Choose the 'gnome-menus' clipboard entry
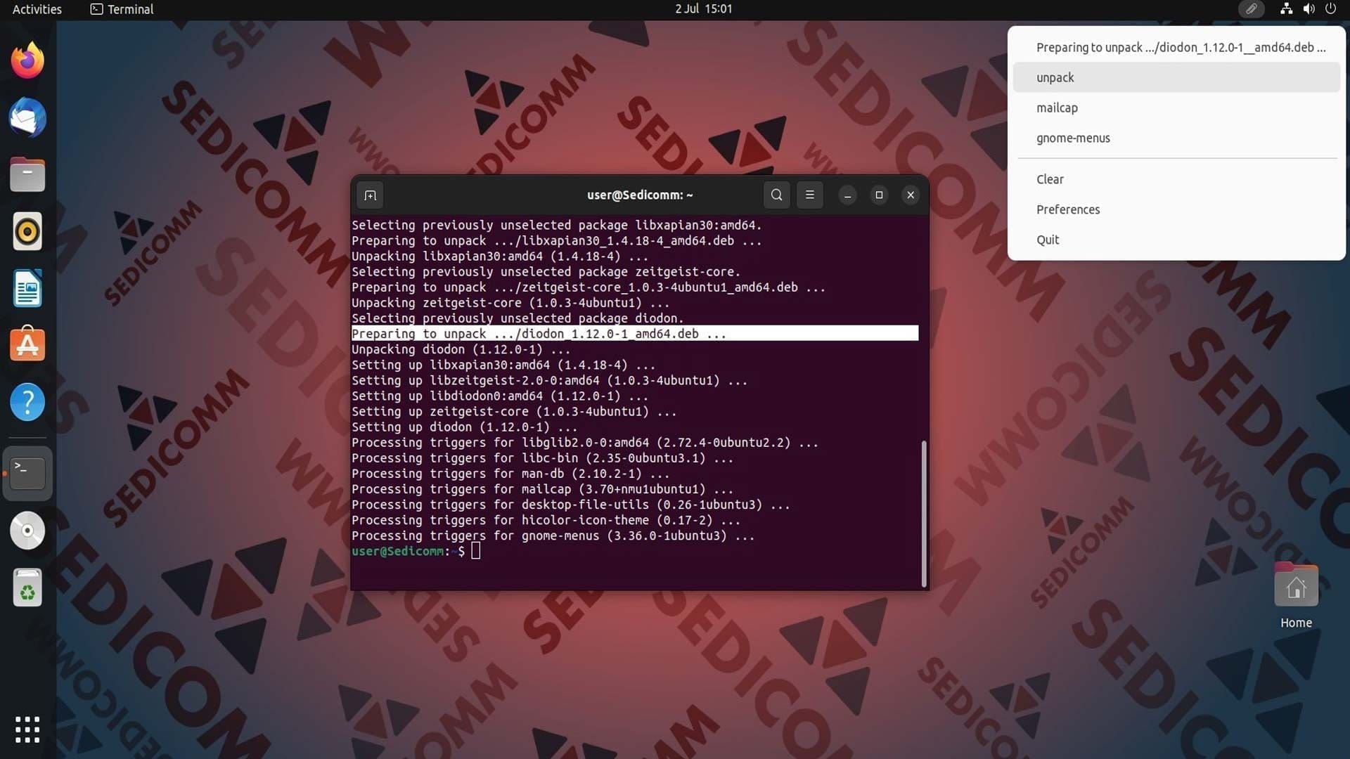Image resolution: width=1350 pixels, height=759 pixels. coord(1176,138)
